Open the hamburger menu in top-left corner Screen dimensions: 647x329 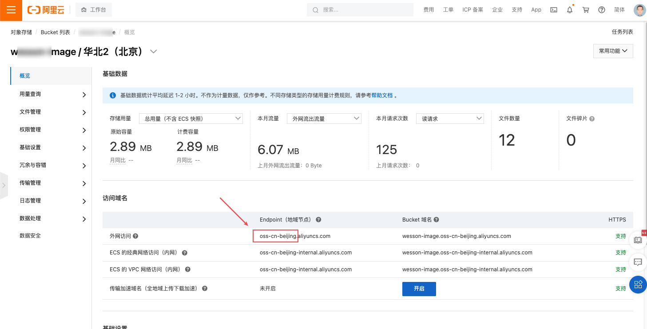click(11, 10)
